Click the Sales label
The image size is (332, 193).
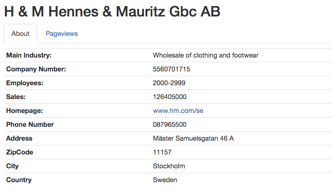click(16, 97)
